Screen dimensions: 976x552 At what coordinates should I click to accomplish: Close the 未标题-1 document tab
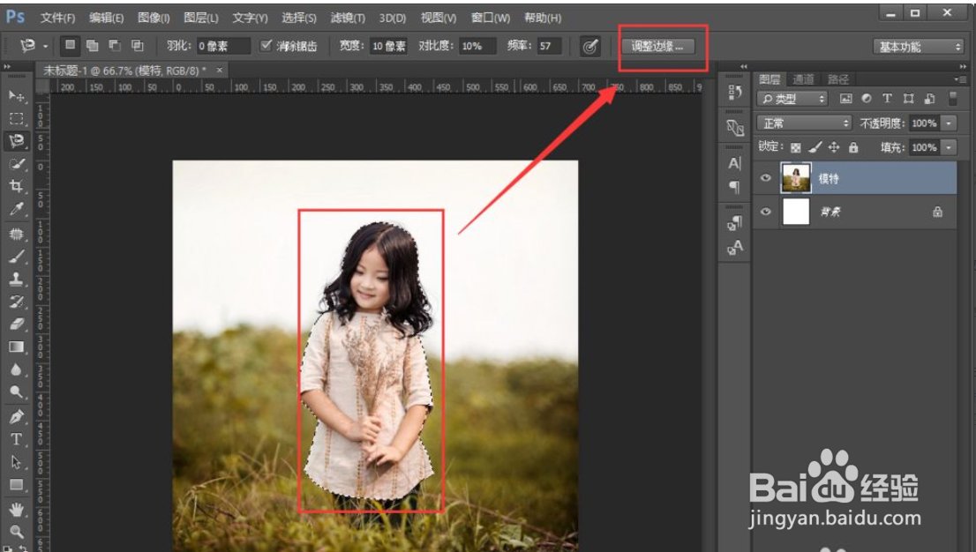[219, 71]
